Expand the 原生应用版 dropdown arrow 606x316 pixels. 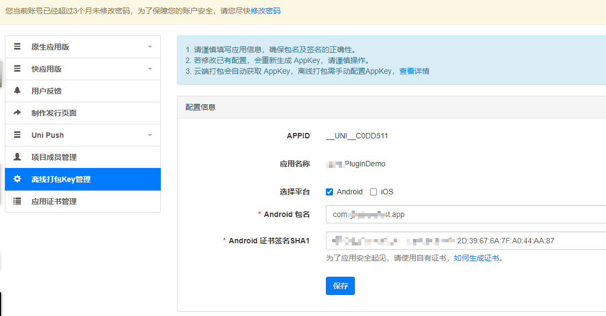(x=150, y=47)
